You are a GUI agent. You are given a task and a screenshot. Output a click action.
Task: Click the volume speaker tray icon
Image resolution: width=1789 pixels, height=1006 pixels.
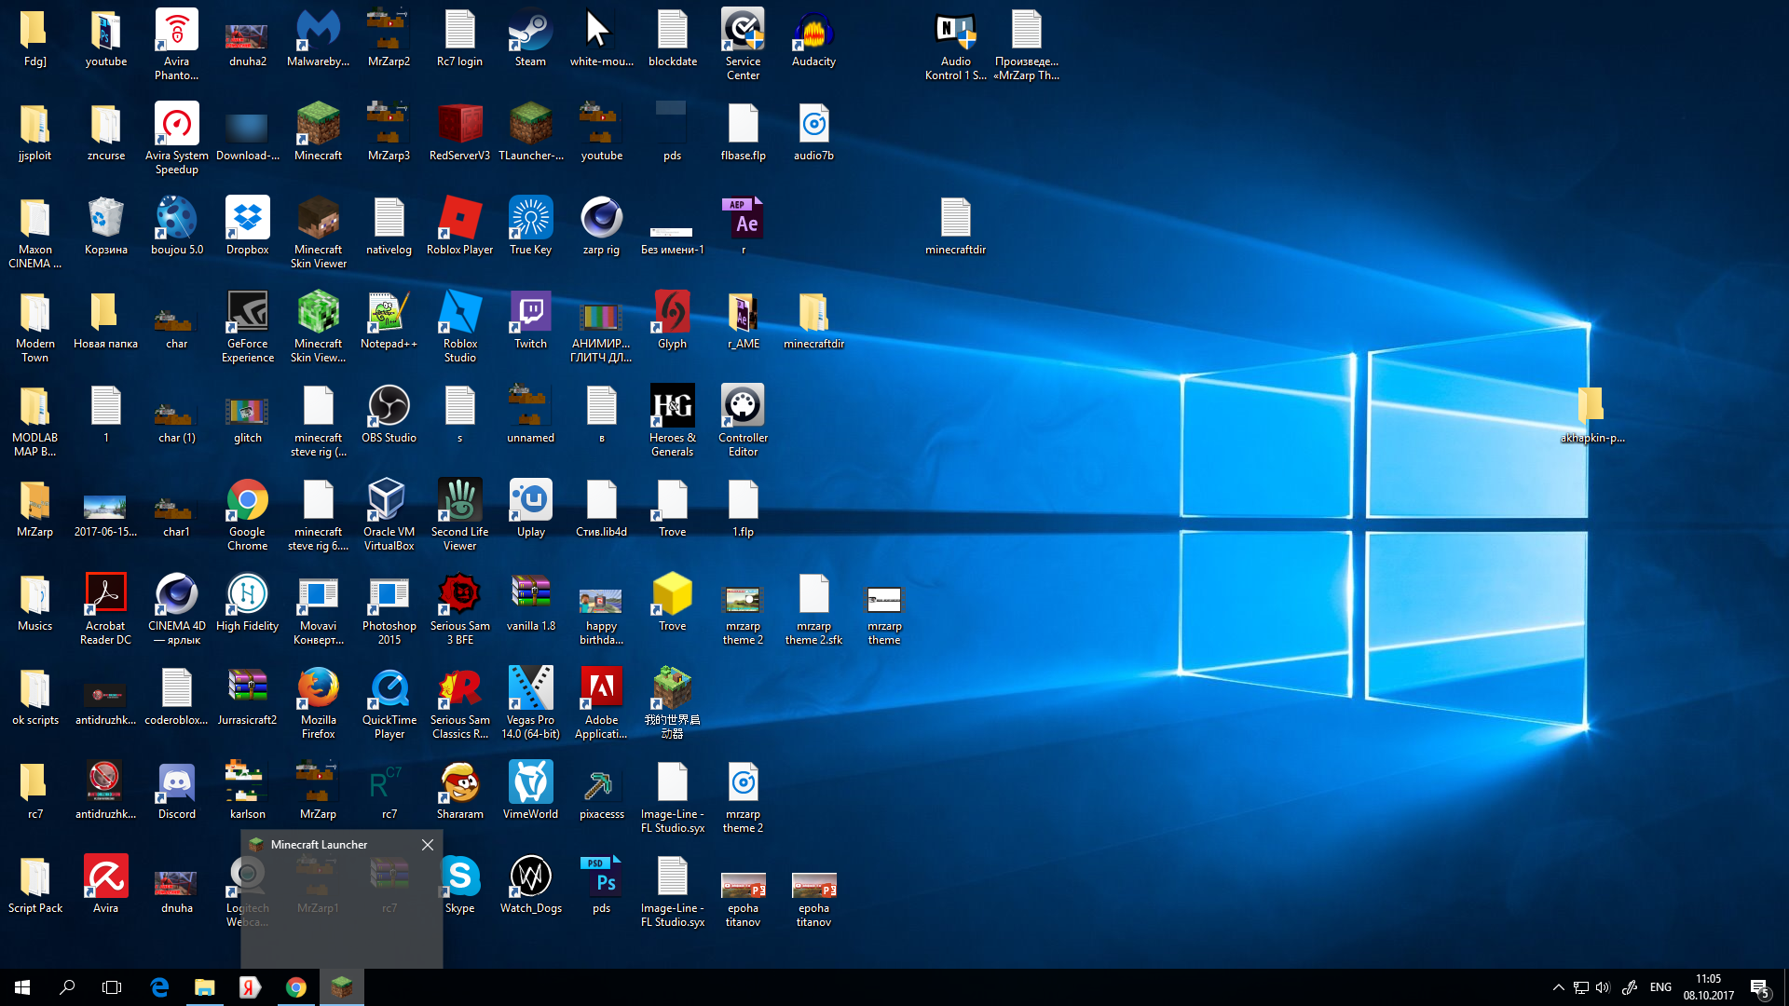click(x=1603, y=987)
